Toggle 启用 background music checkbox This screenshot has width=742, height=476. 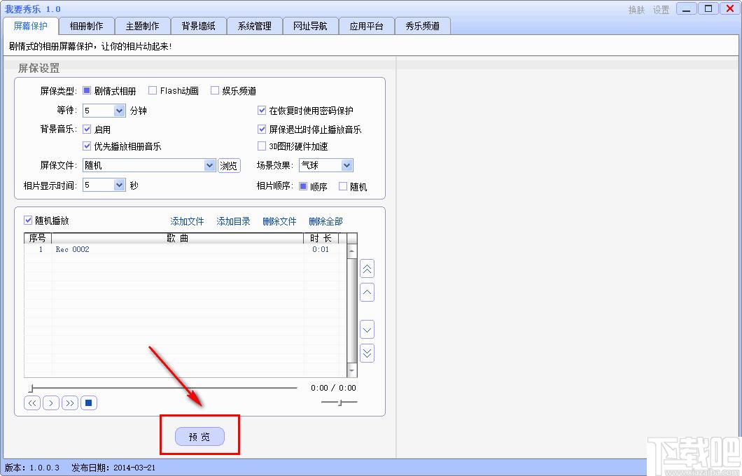(x=87, y=129)
